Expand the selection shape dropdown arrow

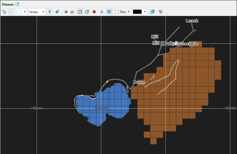(x=24, y=12)
